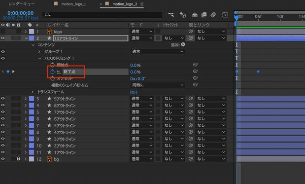Open the グループ 1 blend mode dropdown
This screenshot has width=305, height=184.
click(x=157, y=52)
